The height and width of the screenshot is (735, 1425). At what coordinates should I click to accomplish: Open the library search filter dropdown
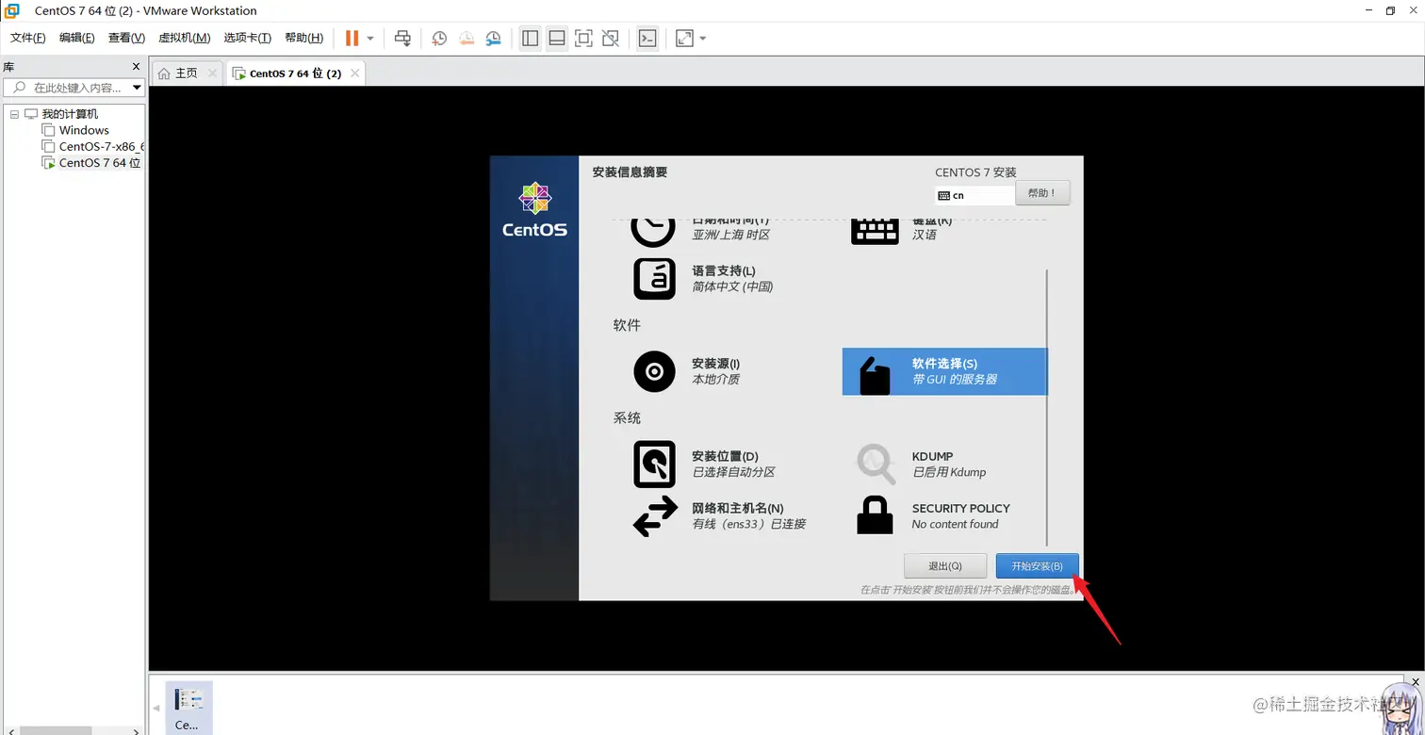[x=138, y=88]
